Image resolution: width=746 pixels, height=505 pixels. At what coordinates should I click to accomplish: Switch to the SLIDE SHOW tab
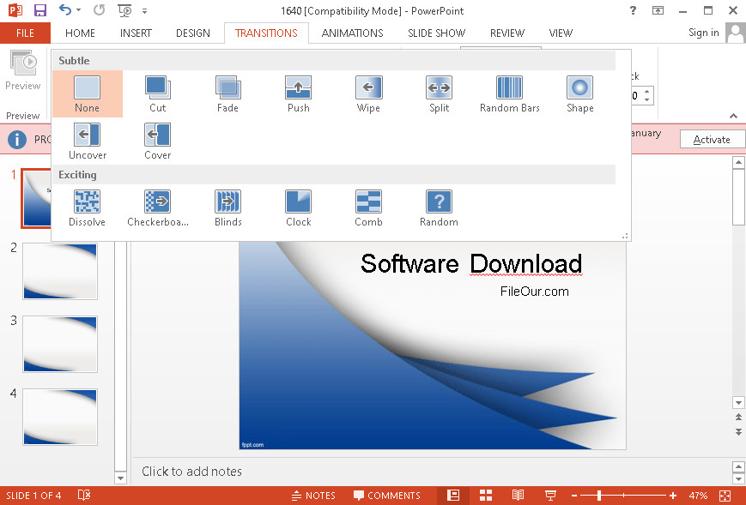click(x=436, y=33)
